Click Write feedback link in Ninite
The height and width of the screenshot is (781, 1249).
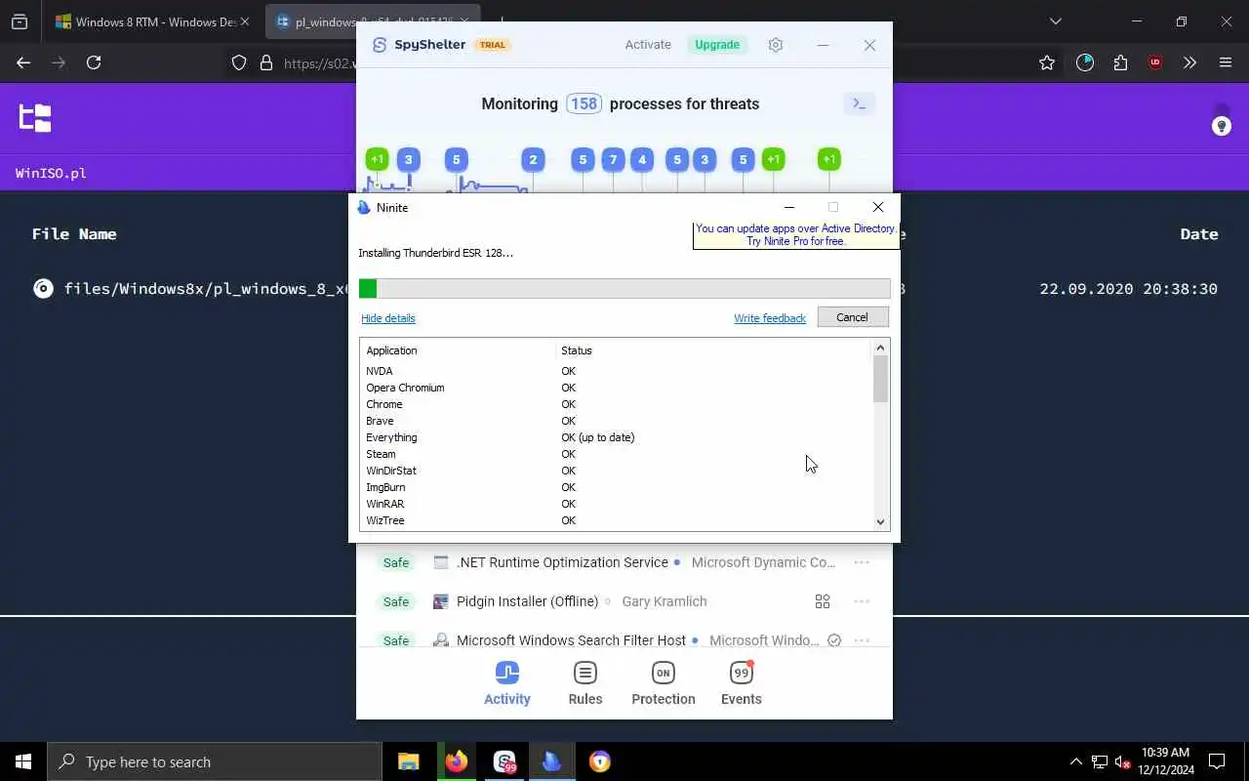770,318
